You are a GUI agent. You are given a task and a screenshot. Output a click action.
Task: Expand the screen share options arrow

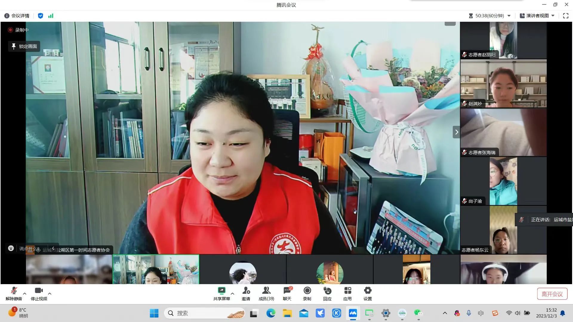pyautogui.click(x=232, y=294)
